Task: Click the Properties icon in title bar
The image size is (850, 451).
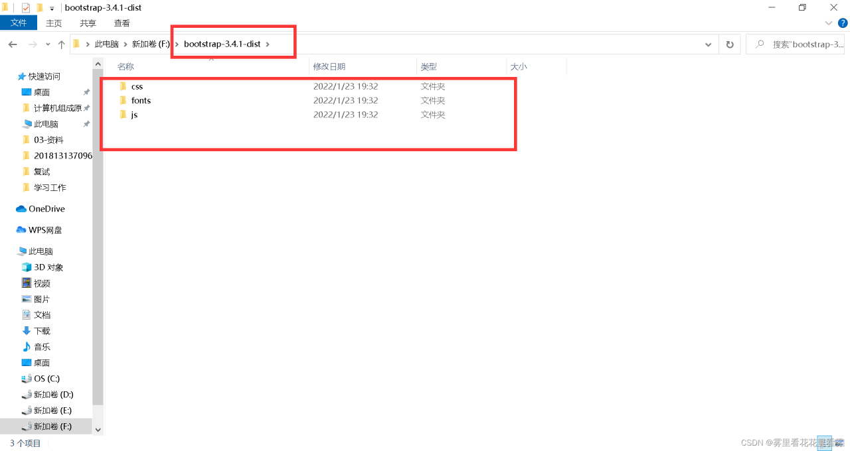Action: [26, 8]
